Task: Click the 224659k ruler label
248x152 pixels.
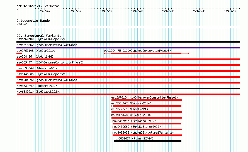Action: 199,11
